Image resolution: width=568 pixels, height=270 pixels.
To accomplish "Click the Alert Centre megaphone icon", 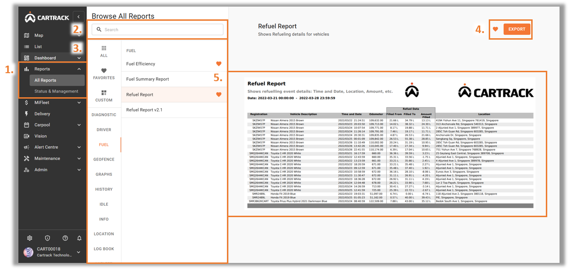I will [x=27, y=147].
